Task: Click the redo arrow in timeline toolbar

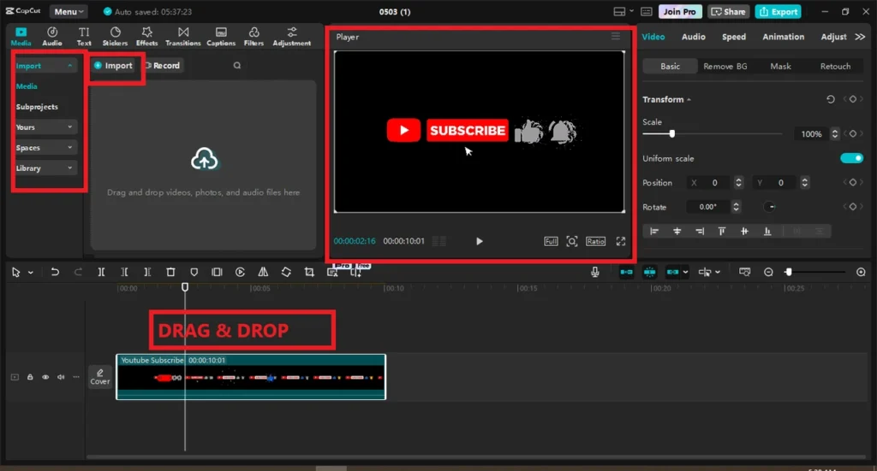Action: click(78, 272)
